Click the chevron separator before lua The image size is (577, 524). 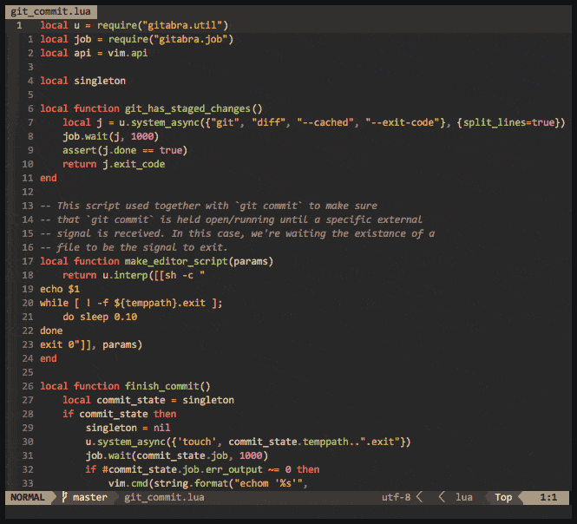pyautogui.click(x=442, y=498)
